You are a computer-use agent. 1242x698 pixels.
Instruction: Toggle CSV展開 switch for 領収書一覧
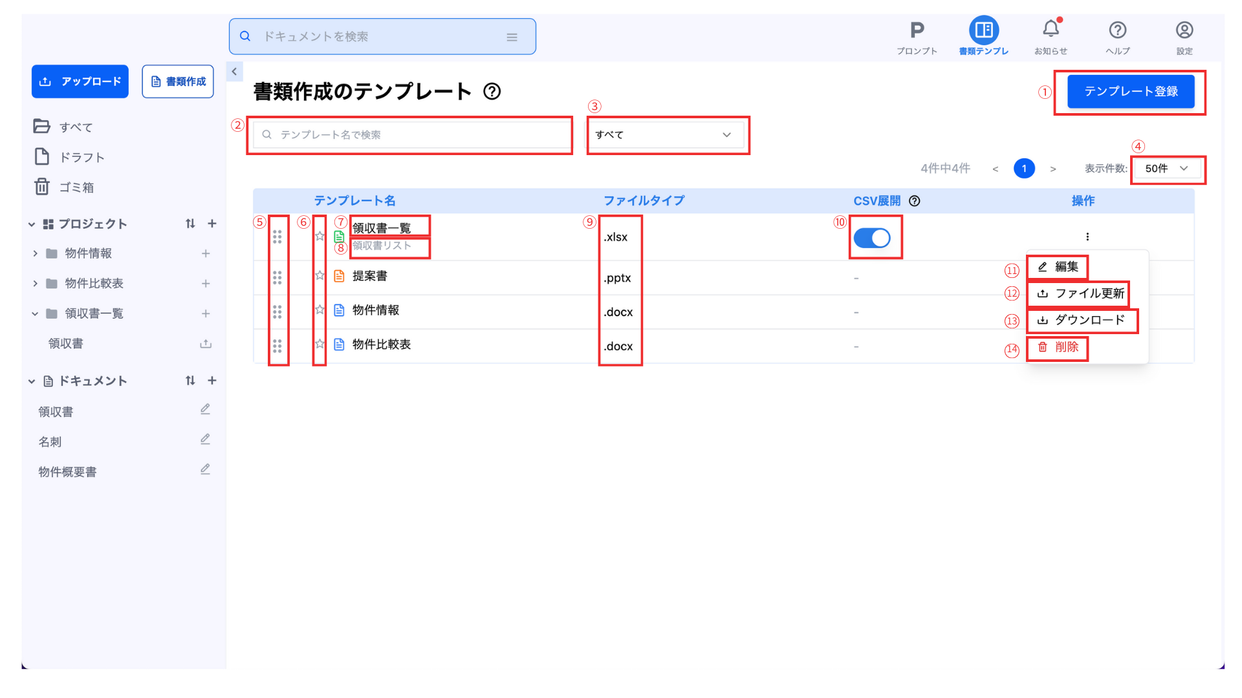(871, 238)
